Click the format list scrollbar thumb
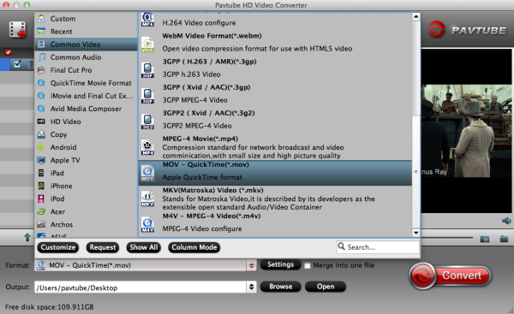 416,171
